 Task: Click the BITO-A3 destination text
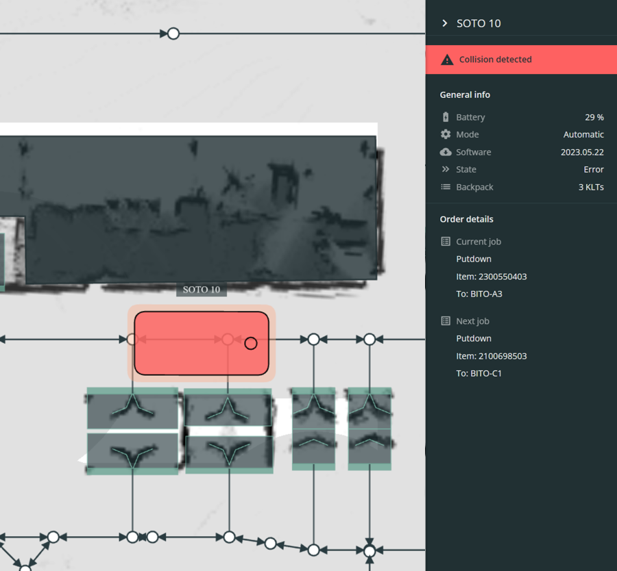pyautogui.click(x=486, y=294)
